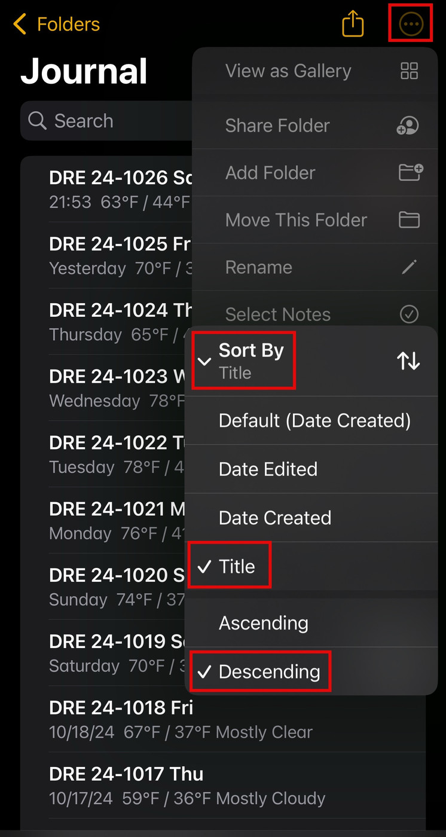The width and height of the screenshot is (446, 837).
Task: Sort notes by Date Edited
Action: point(268,469)
